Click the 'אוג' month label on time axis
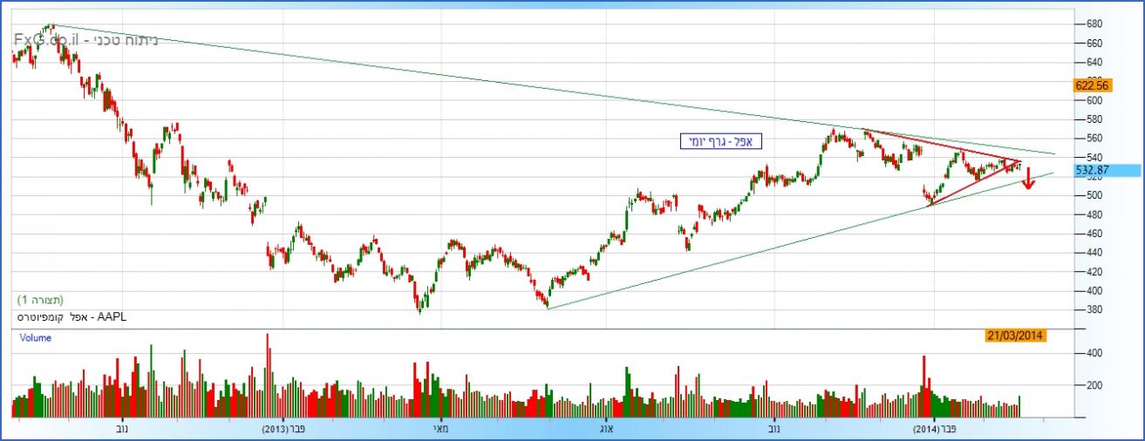Viewport: 1145px width, 441px height. coord(608,429)
